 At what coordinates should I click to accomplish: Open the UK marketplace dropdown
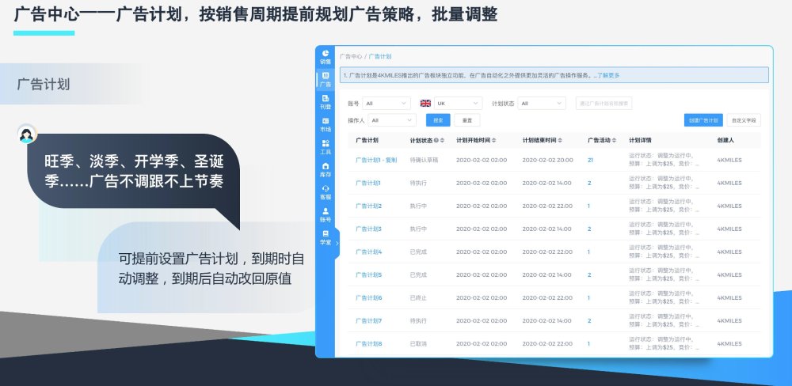[458, 104]
